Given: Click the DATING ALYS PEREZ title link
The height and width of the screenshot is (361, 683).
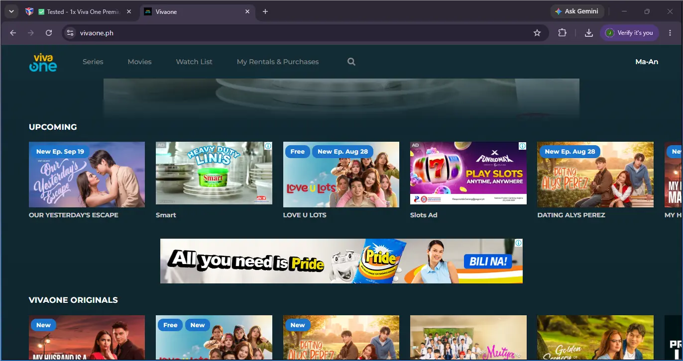Looking at the screenshot, I should tap(571, 215).
